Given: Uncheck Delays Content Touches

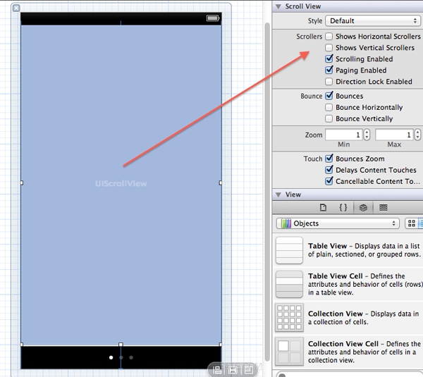Looking at the screenshot, I should point(329,170).
